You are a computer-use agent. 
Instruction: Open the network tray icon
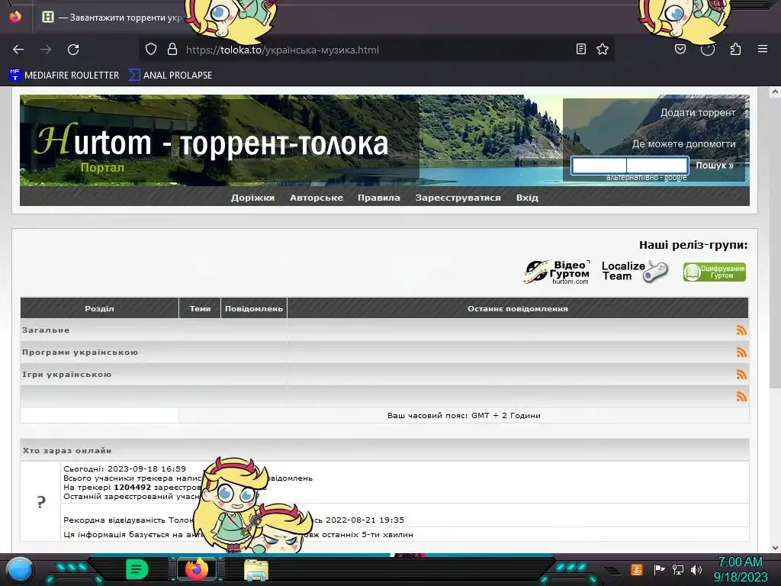[x=678, y=569]
